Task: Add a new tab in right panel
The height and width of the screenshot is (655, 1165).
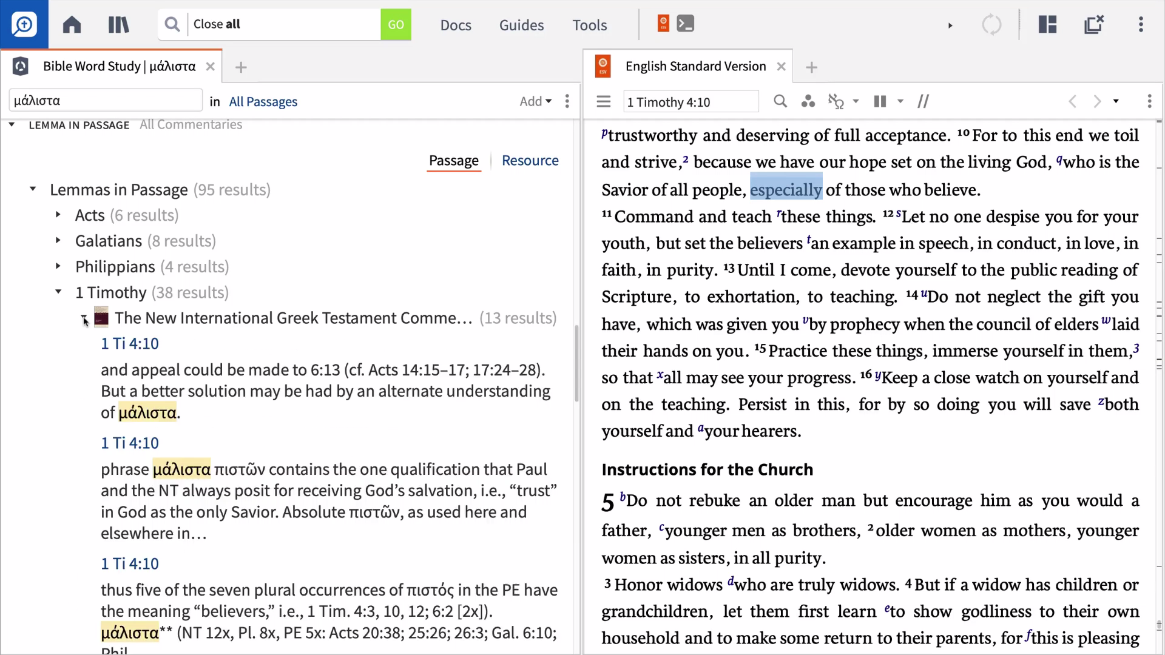Action: [x=812, y=67]
